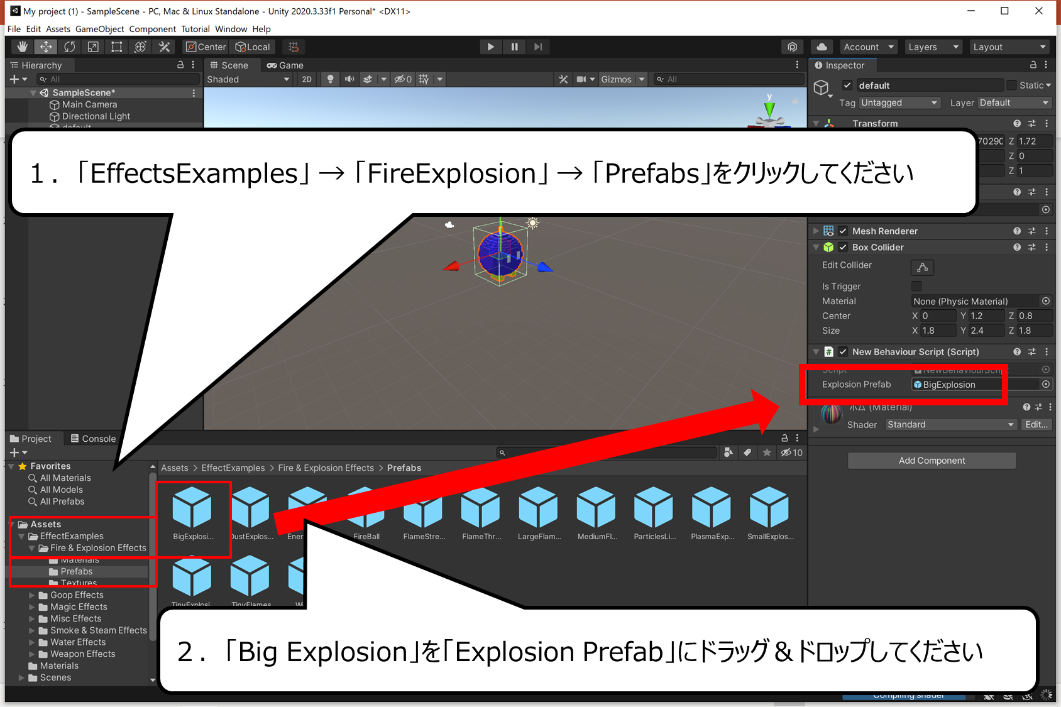Viewport: 1061px width, 707px height.
Task: Toggle default object active checkbox
Action: coord(847,85)
